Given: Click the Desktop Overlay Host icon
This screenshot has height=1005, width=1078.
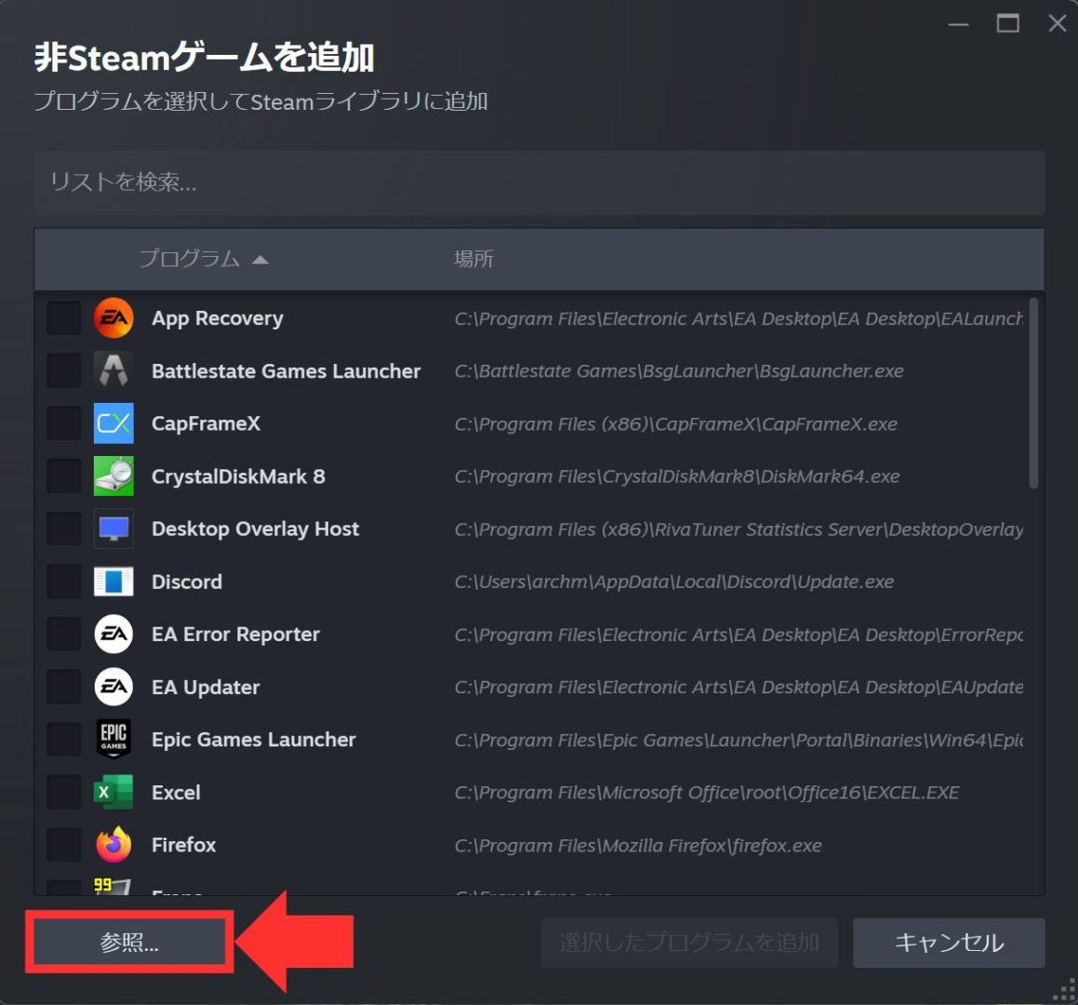Looking at the screenshot, I should coord(115,529).
